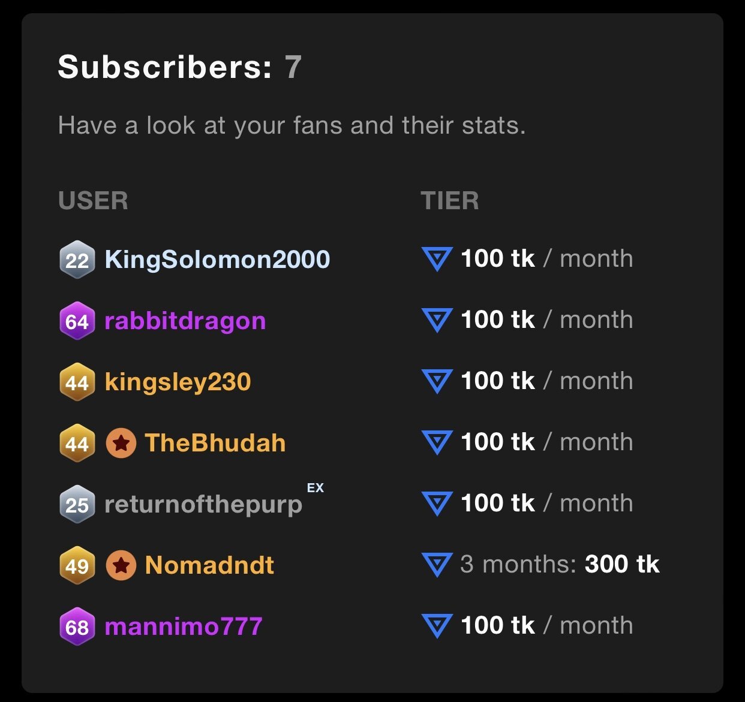Open KingSolomon2000's profile
Viewport: 745px width, 702px height.
tap(217, 260)
